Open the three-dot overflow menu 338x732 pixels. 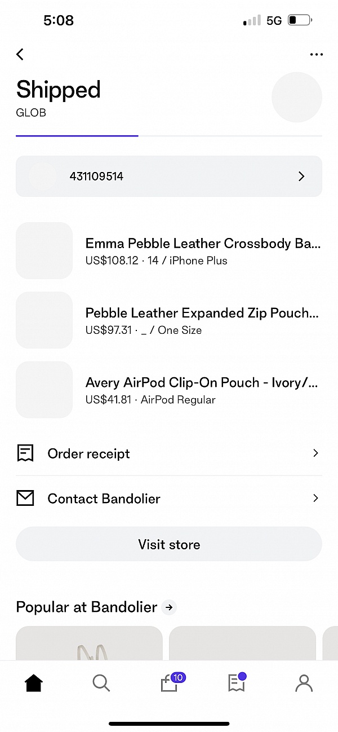click(x=316, y=54)
